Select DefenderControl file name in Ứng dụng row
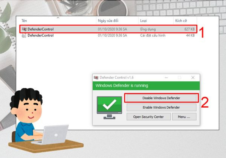This screenshot has width=226, height=158. (41, 29)
